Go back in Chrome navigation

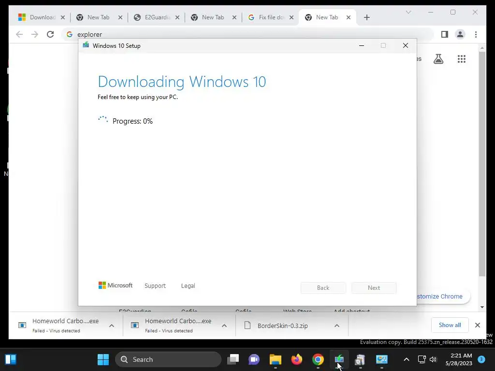pos(19,34)
